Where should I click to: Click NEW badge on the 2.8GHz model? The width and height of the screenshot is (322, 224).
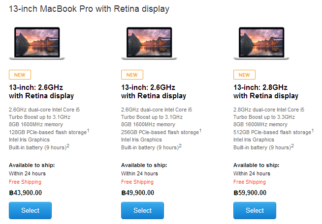coord(244,75)
